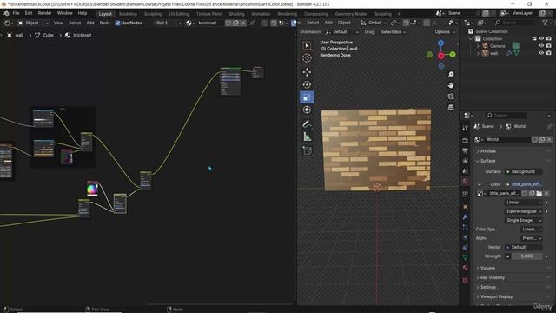Pin the brickmatt node tree
The width and height of the screenshot is (556, 313).
[252, 23]
